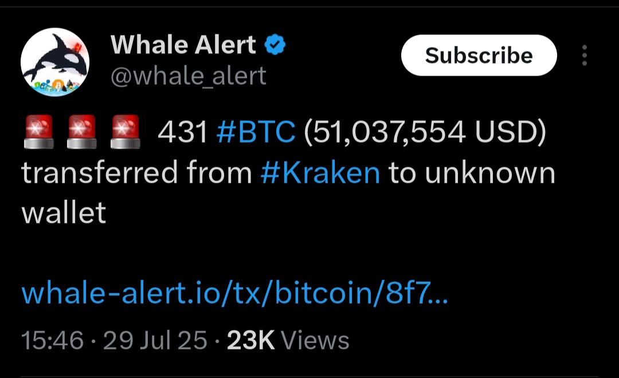Viewport: 619px width, 378px height.
Task: Click the middle red siren emoji
Action: pyautogui.click(x=82, y=132)
